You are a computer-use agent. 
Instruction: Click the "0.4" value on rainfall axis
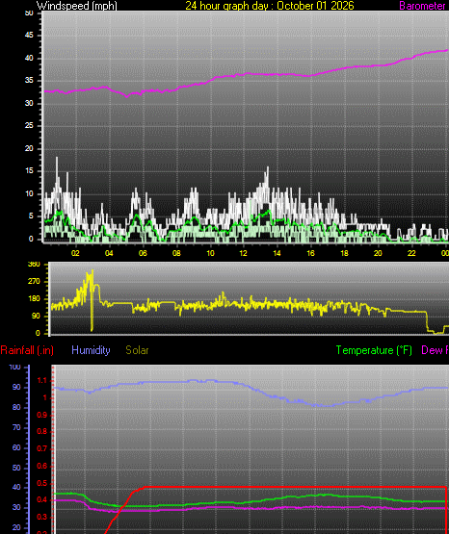[x=42, y=500]
